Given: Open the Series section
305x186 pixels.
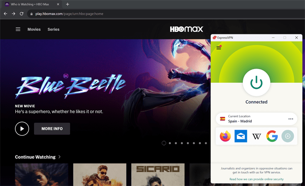Looking at the screenshot, I should (x=54, y=29).
